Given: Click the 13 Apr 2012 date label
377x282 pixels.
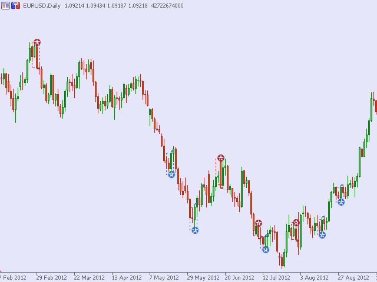Looking at the screenshot, I should coord(127,278).
